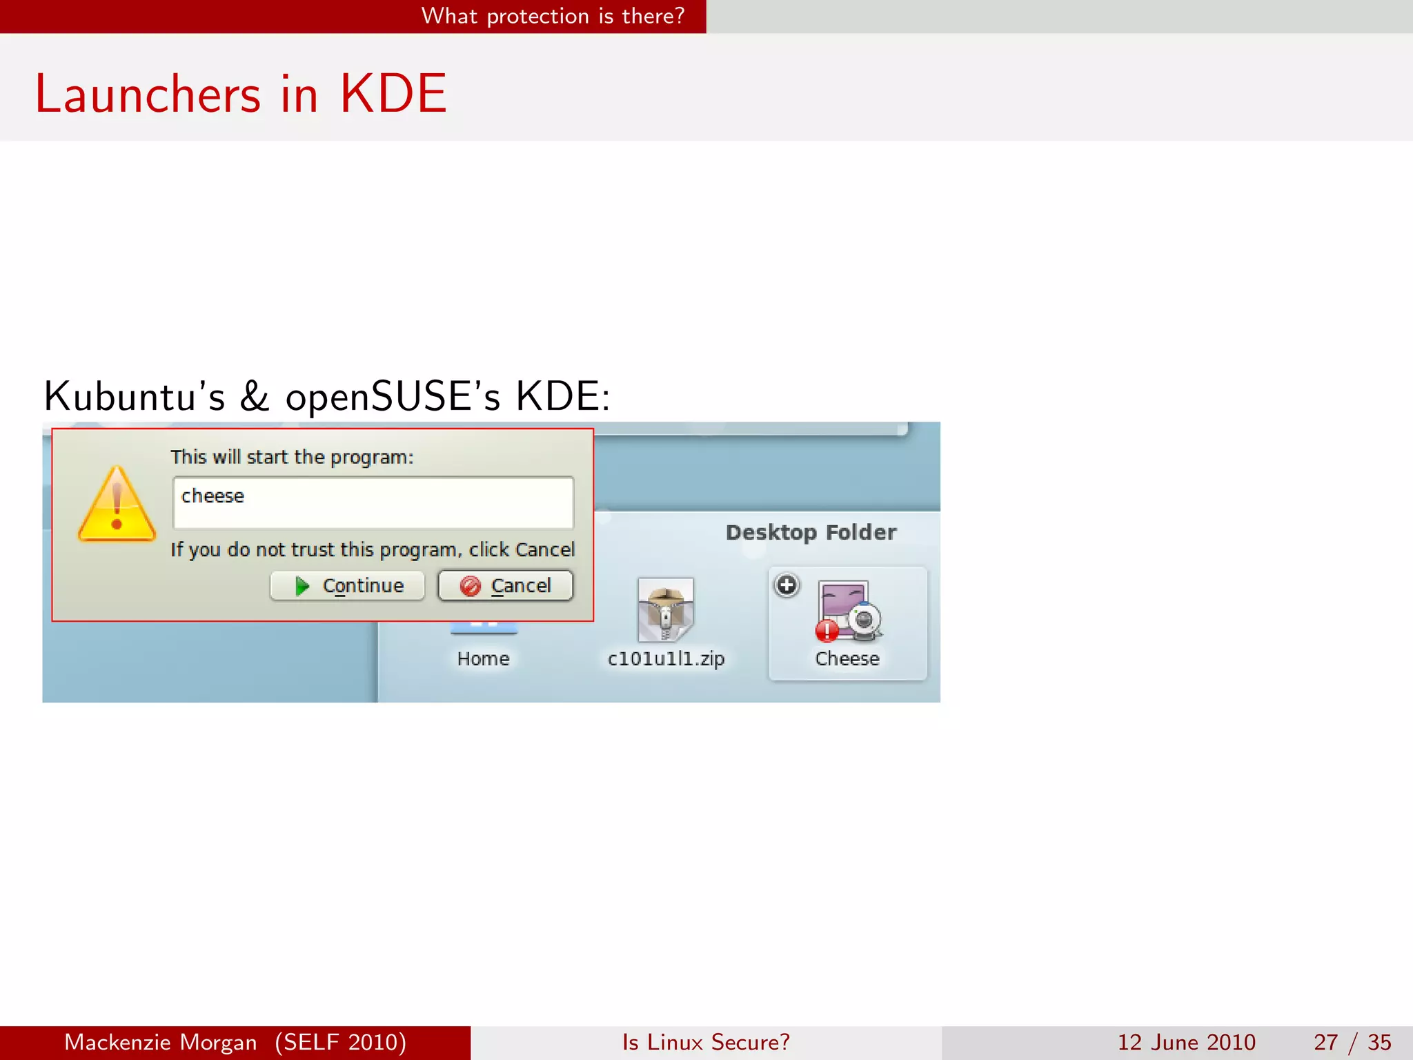Click the 'If you do not trust' warning text
Image resolution: width=1413 pixels, height=1060 pixels.
[x=373, y=550]
